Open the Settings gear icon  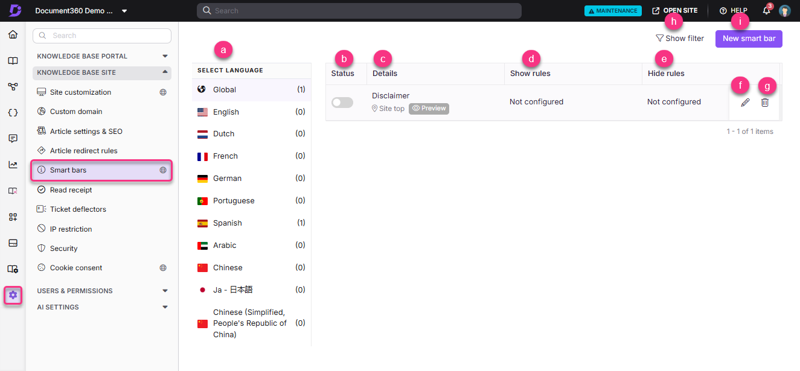[x=13, y=295]
